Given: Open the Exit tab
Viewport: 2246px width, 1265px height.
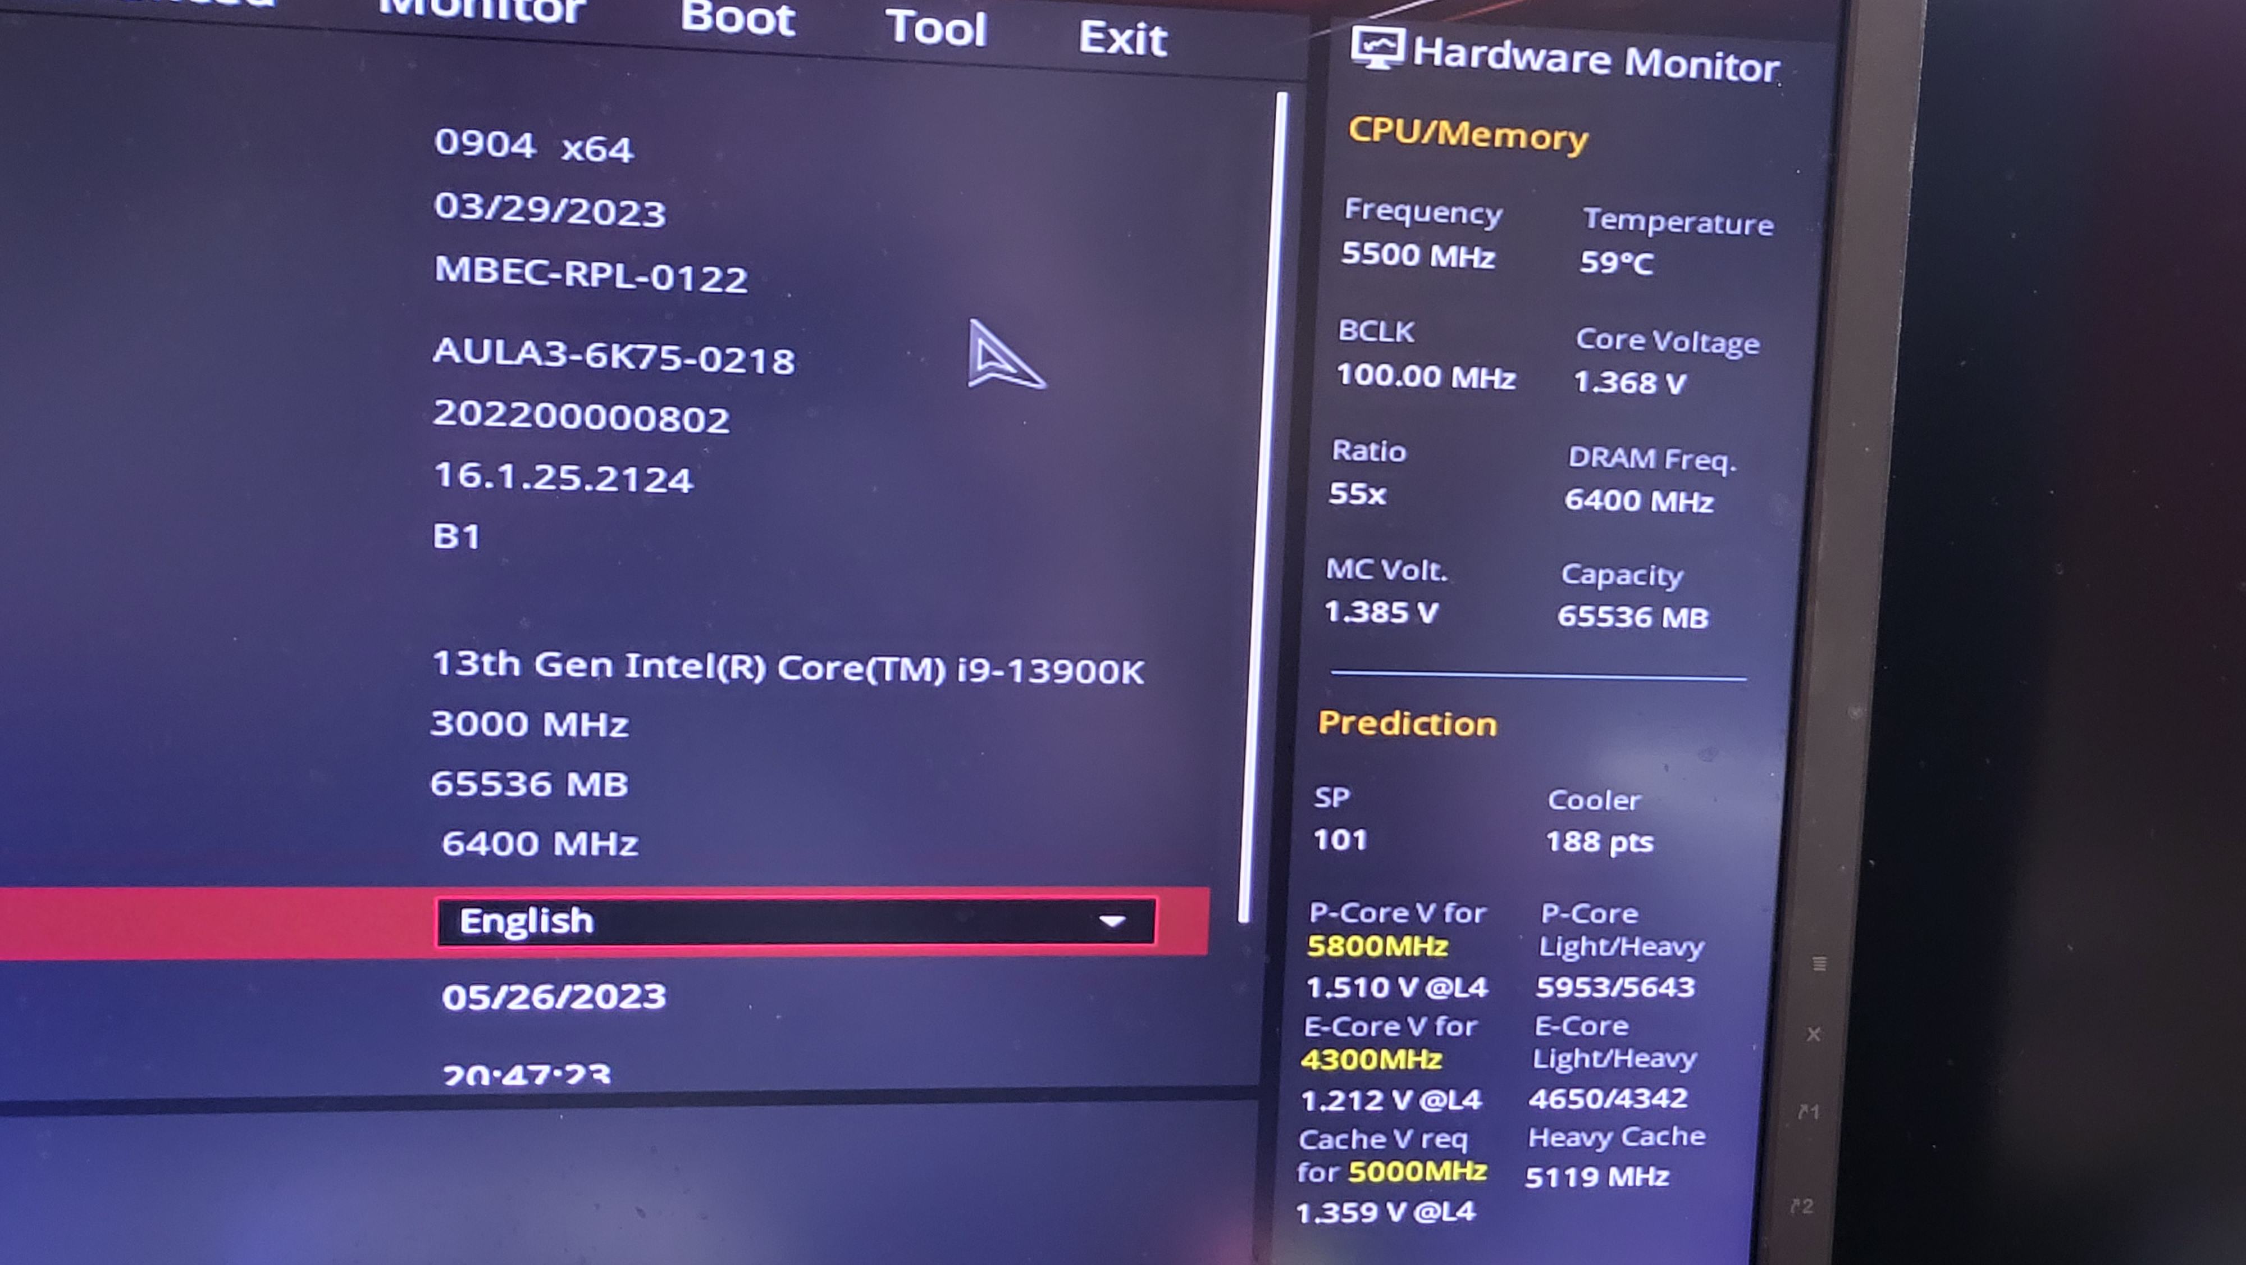Looking at the screenshot, I should coord(1122,38).
